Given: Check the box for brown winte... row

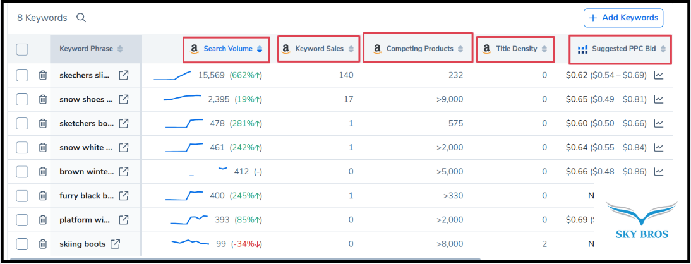Looking at the screenshot, I should pos(22,171).
